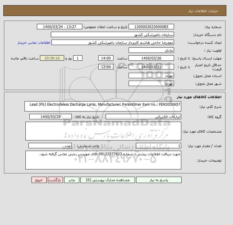233x225 pixels.
Task: Click the remaining days field showing 1
Action: [78, 58]
